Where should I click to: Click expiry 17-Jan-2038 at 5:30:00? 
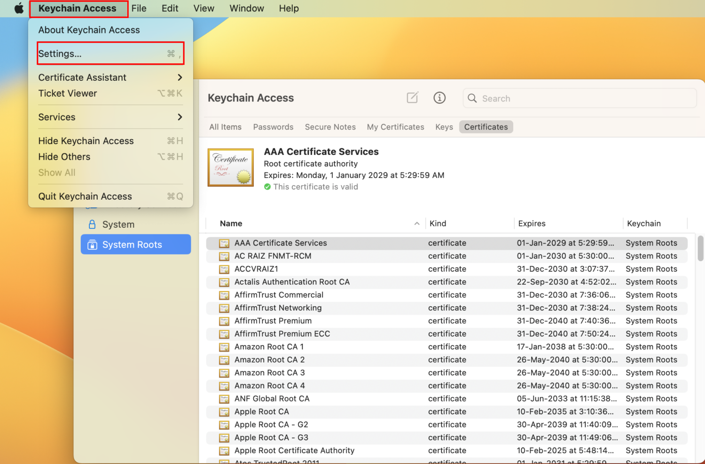pyautogui.click(x=565, y=347)
